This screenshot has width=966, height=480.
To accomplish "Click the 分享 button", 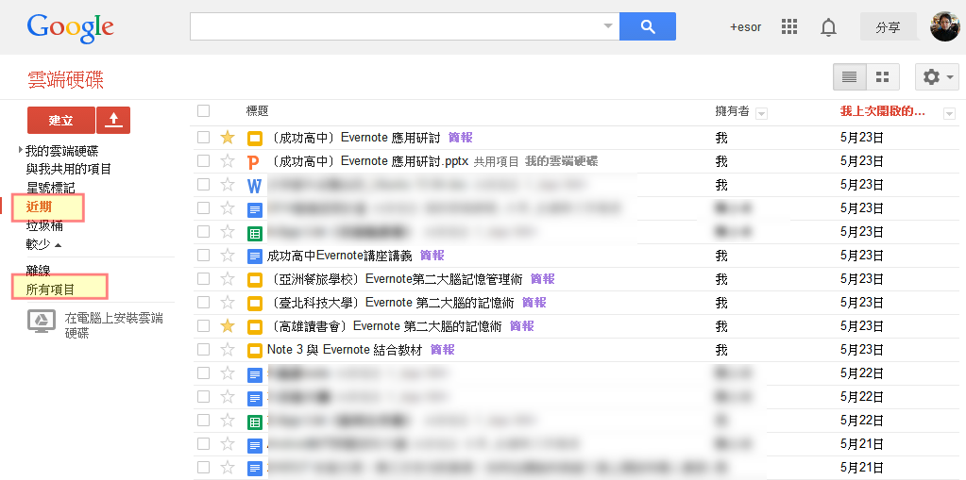I will (888, 27).
